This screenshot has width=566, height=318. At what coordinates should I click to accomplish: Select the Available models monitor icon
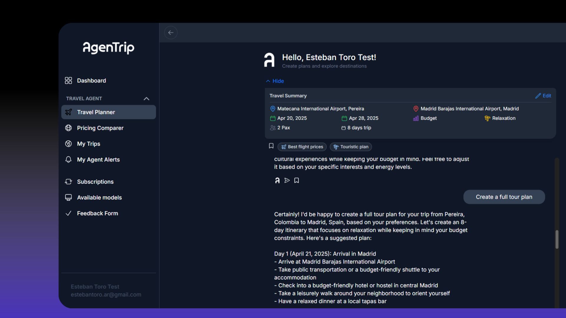click(68, 198)
